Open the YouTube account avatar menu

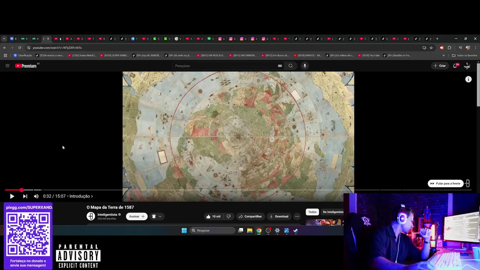467,66
